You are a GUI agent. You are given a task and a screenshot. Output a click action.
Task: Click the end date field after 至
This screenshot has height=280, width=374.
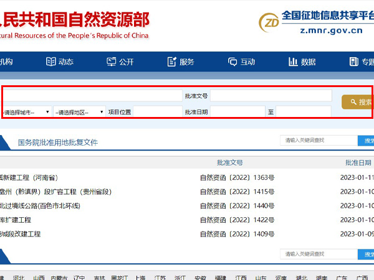click(x=304, y=112)
